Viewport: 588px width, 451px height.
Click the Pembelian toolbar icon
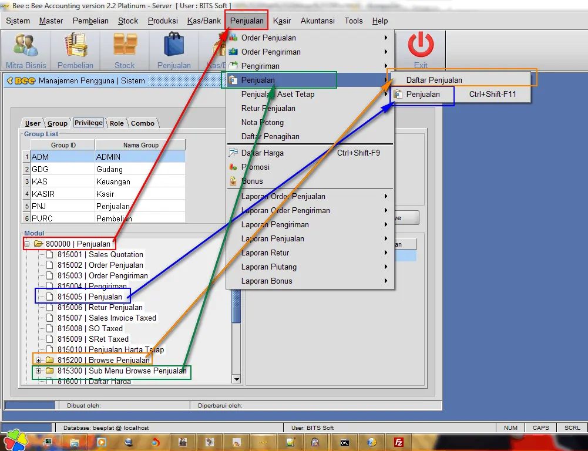pyautogui.click(x=75, y=51)
